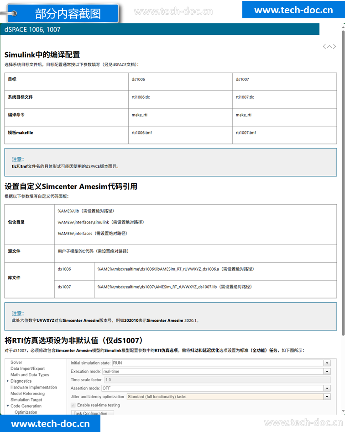This screenshot has height=432, width=345.
Task: Click the %AME%\interfaces\simulink path
Action: coord(101,222)
